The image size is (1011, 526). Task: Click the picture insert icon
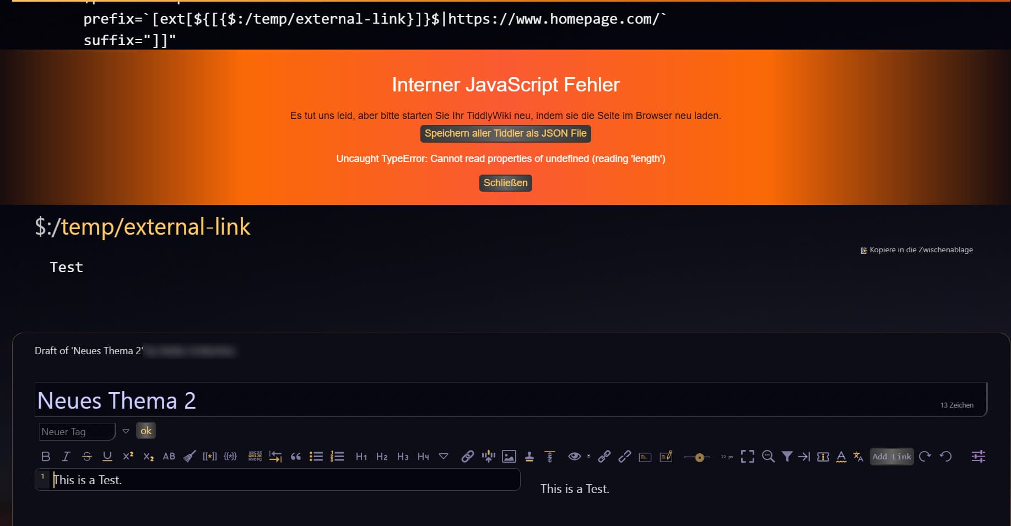(509, 457)
